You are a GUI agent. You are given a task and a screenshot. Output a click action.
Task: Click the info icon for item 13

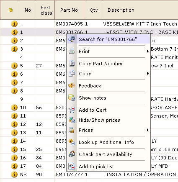pos(14,133)
